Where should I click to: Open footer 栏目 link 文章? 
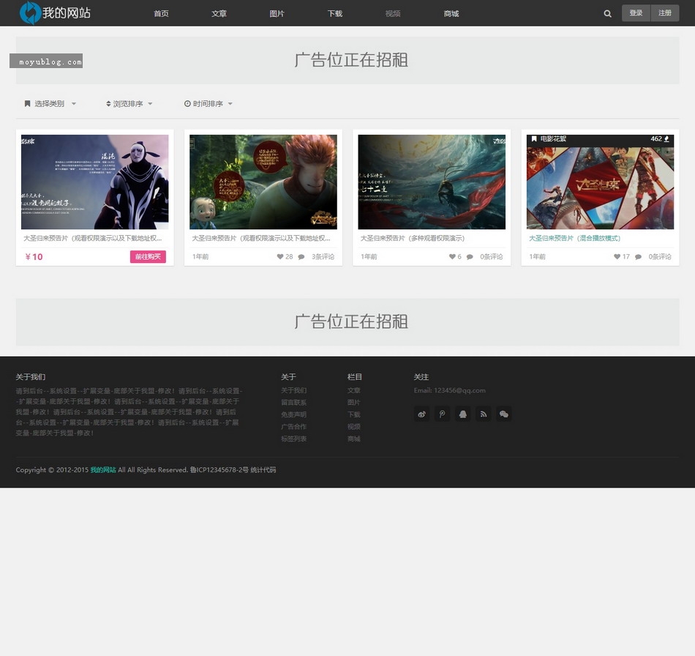pyautogui.click(x=353, y=390)
